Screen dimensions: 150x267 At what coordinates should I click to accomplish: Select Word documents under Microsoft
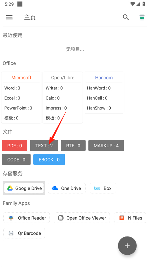tap(12, 88)
